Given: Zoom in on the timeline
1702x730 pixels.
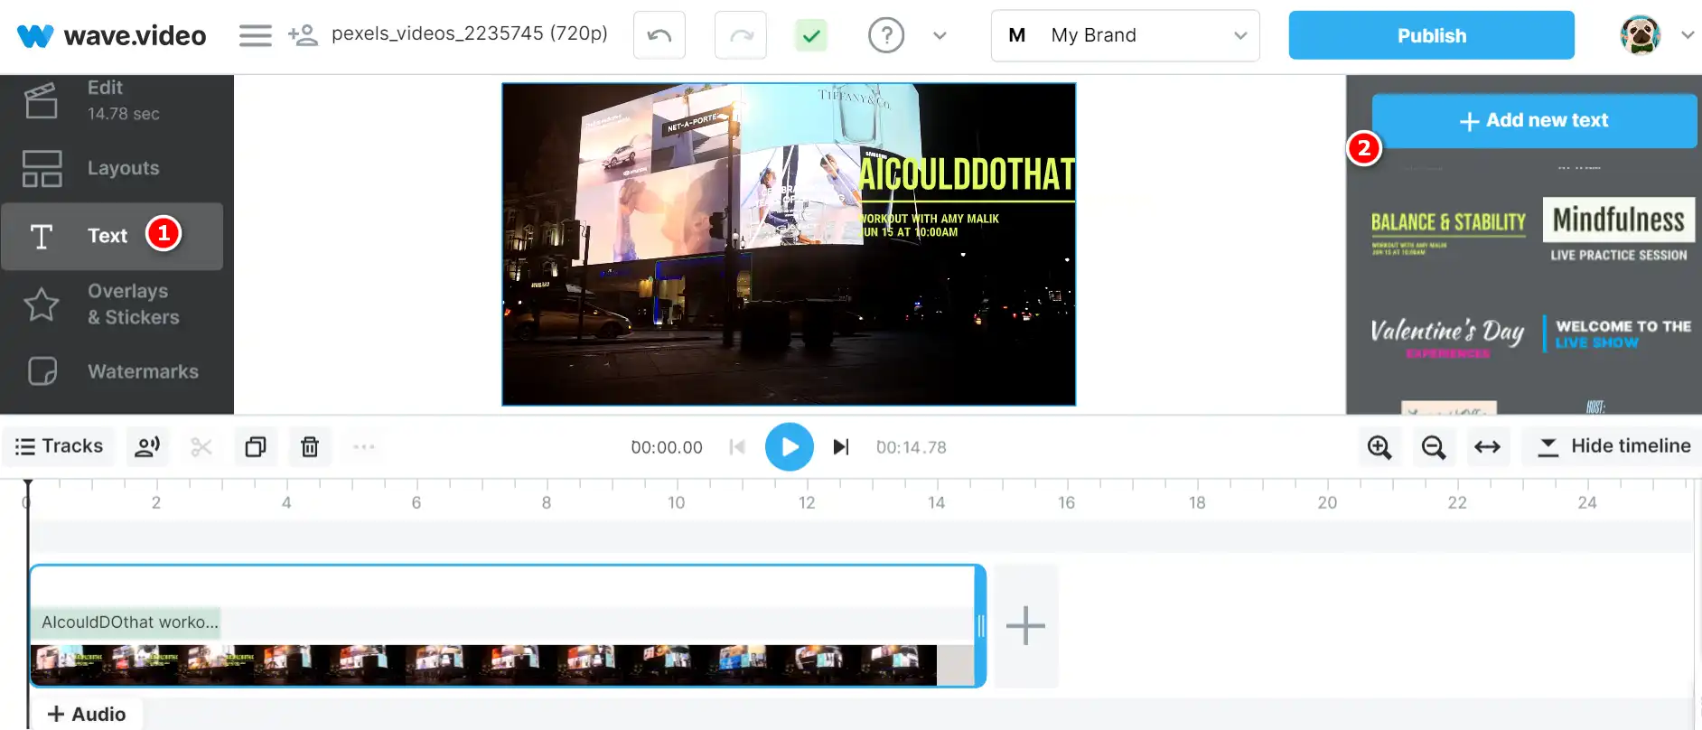Looking at the screenshot, I should [x=1379, y=446].
